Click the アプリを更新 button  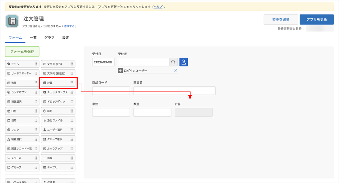(x=317, y=19)
